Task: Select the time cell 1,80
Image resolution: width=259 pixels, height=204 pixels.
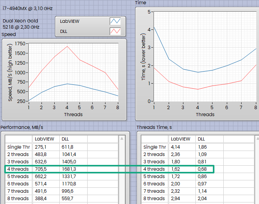Action: click(x=182, y=162)
